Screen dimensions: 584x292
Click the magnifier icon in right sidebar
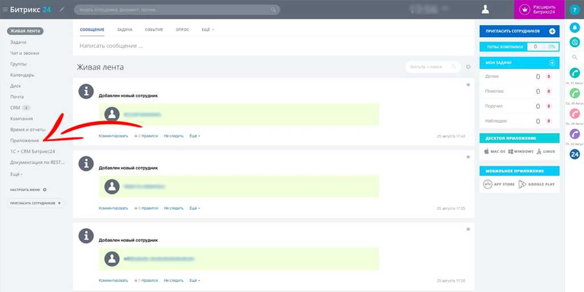574,57
